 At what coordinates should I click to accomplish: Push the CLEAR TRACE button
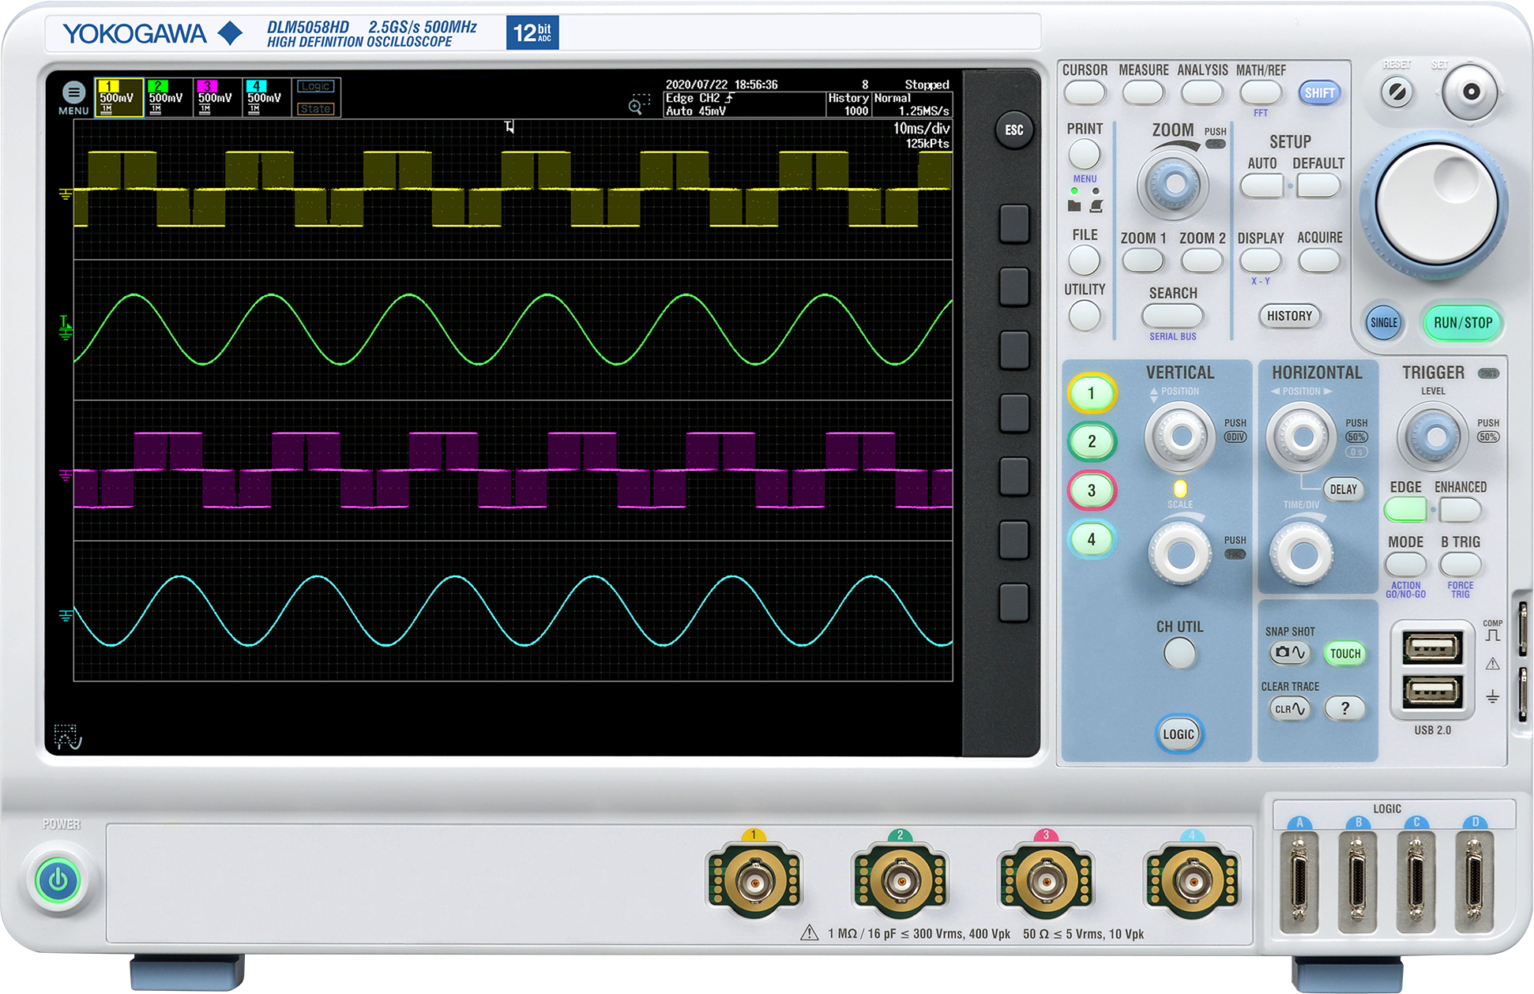point(1289,709)
